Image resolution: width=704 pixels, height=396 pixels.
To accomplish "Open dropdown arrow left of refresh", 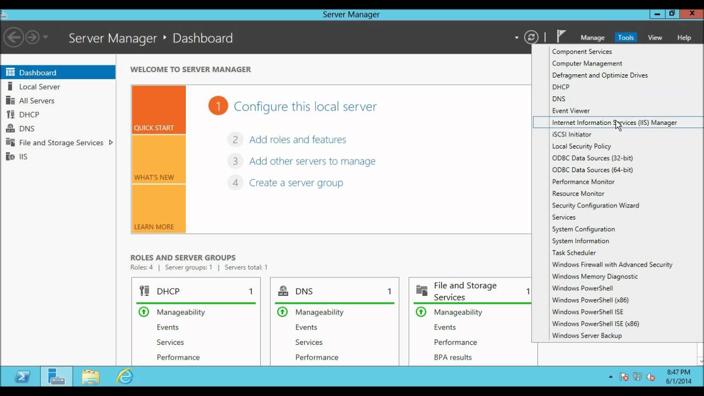I will pyautogui.click(x=516, y=38).
